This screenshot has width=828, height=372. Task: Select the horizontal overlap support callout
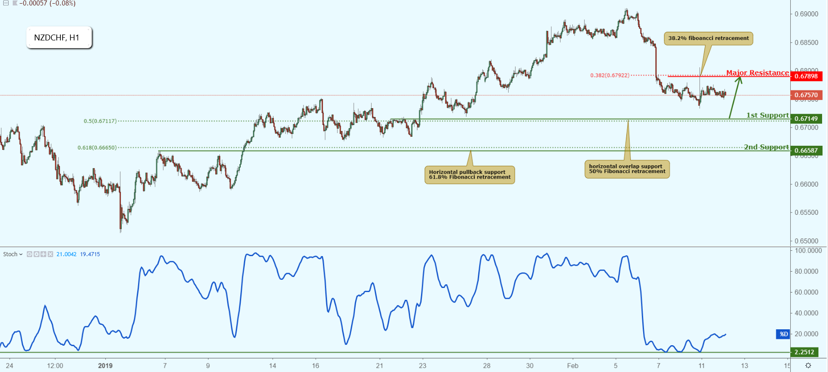pyautogui.click(x=627, y=169)
